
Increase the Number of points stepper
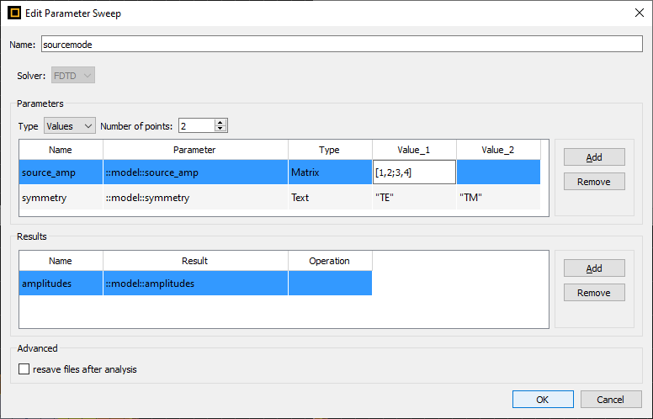coord(220,122)
